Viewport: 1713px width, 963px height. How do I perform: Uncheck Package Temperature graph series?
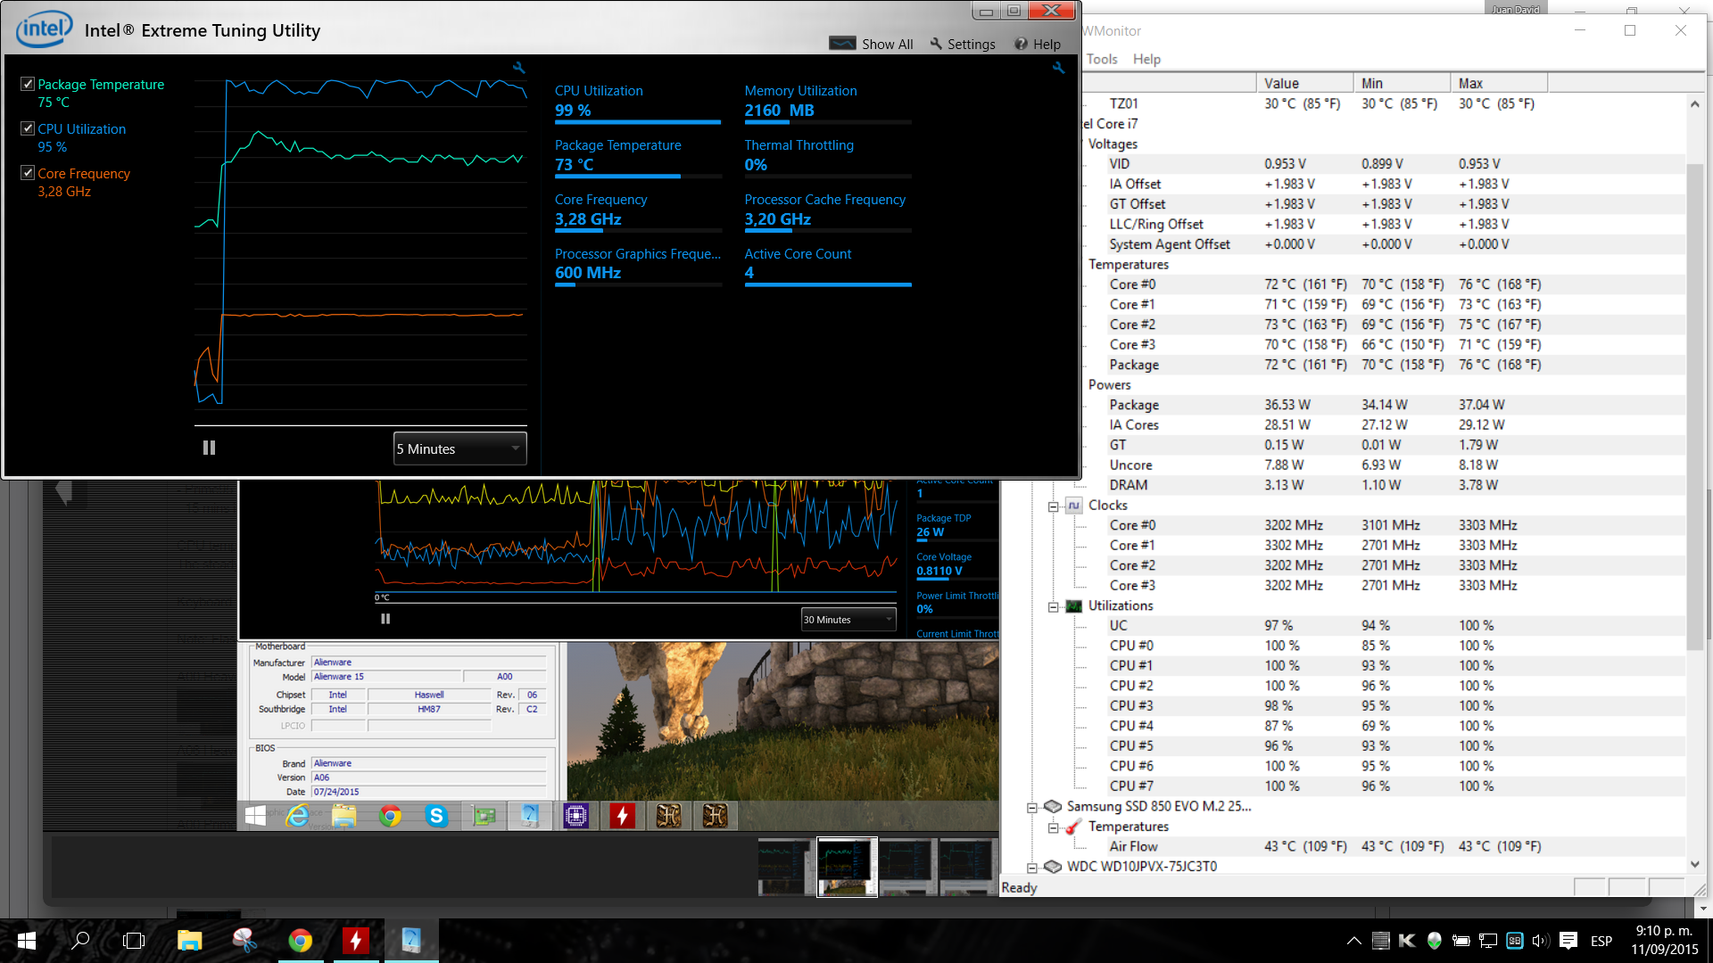click(28, 84)
